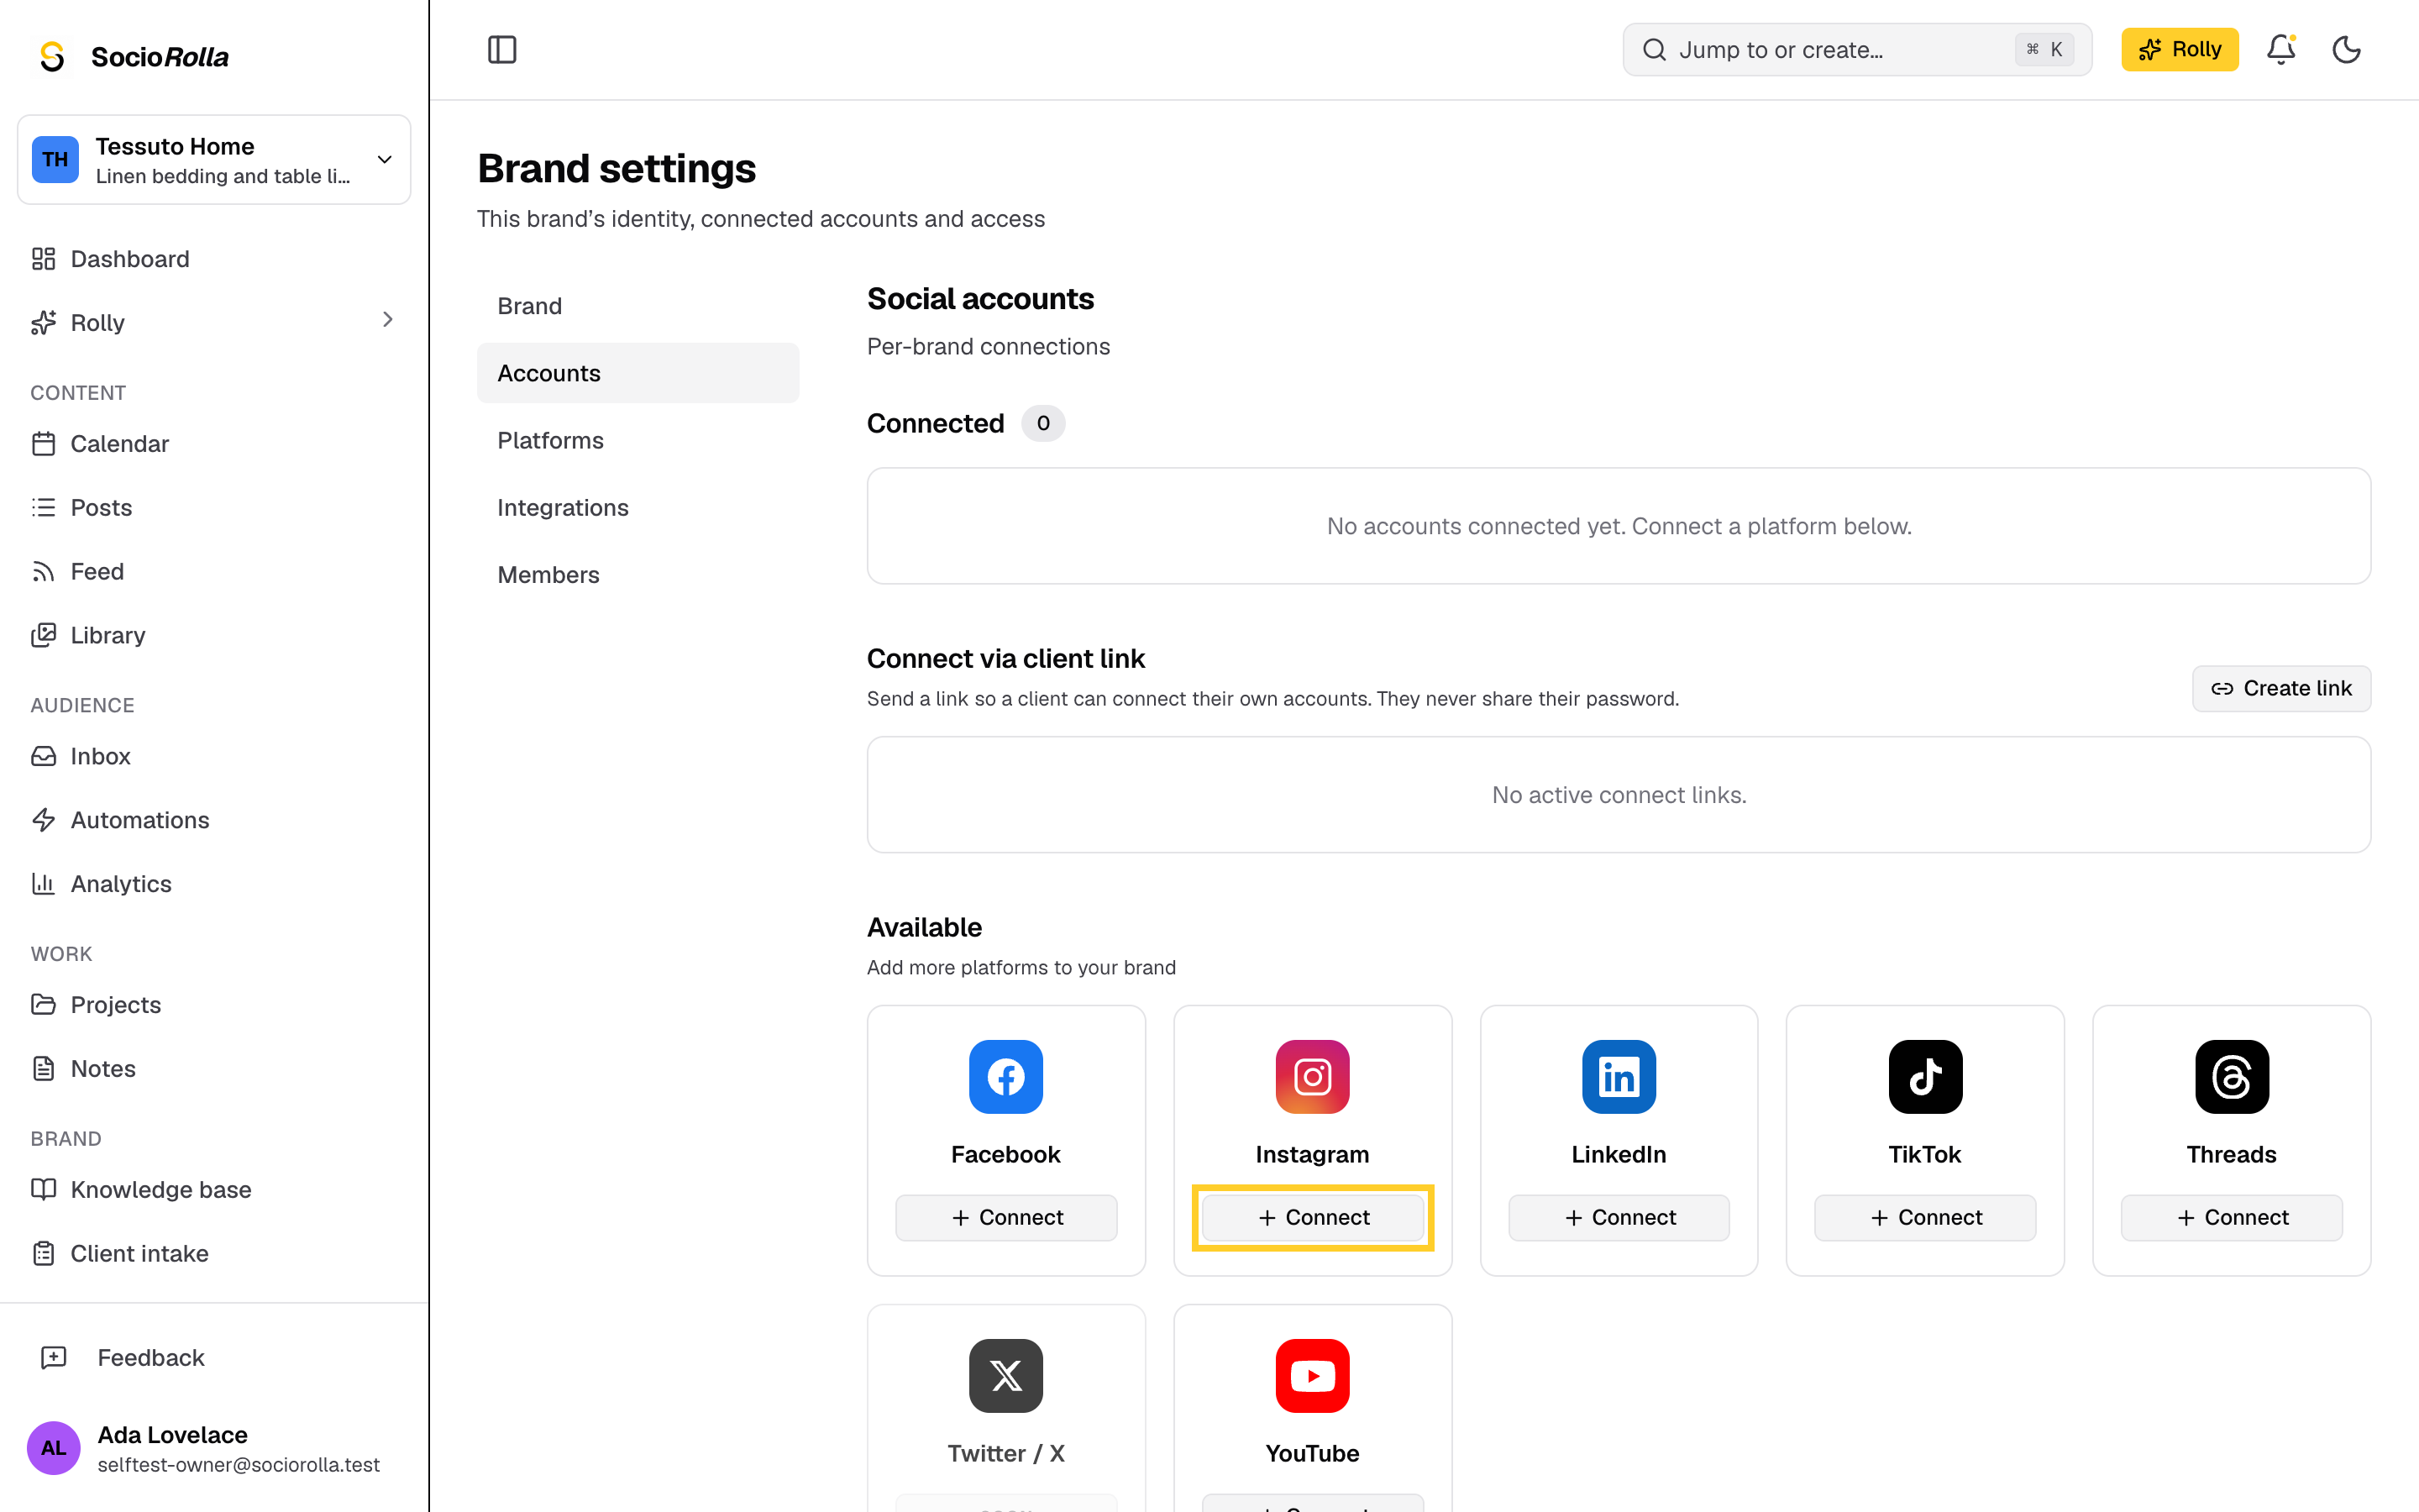Connect the LinkedIn account
Image resolution: width=2419 pixels, height=1512 pixels.
1619,1218
